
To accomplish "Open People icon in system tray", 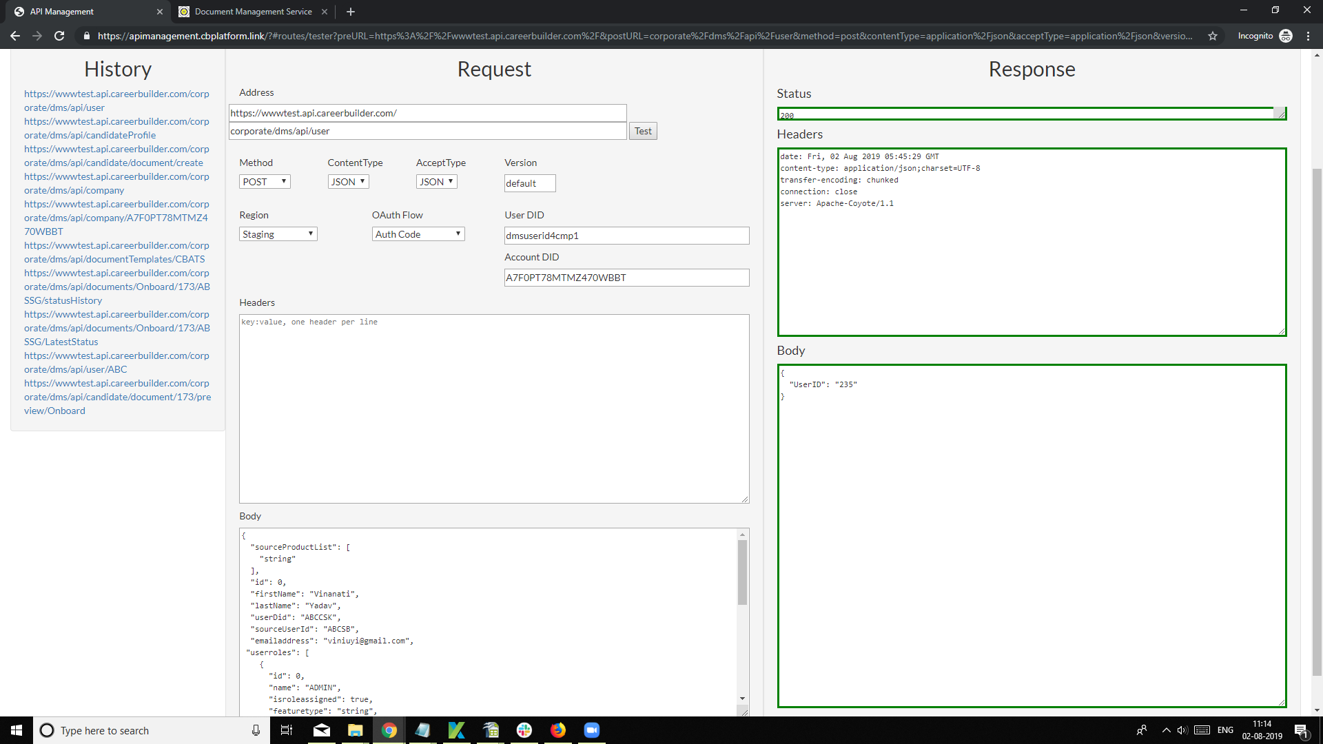I will click(1142, 730).
